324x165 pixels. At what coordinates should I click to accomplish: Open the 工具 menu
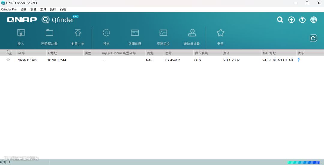coord(43,9)
